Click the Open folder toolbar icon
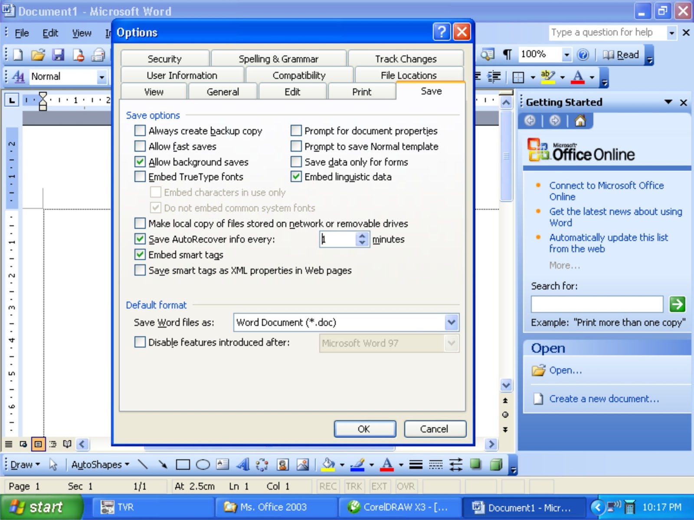 click(38, 55)
